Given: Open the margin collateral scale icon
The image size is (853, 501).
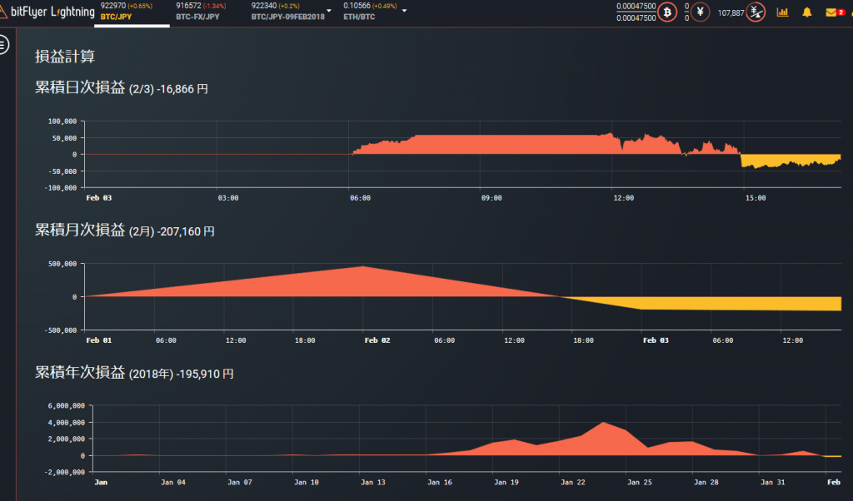Looking at the screenshot, I should [x=755, y=12].
